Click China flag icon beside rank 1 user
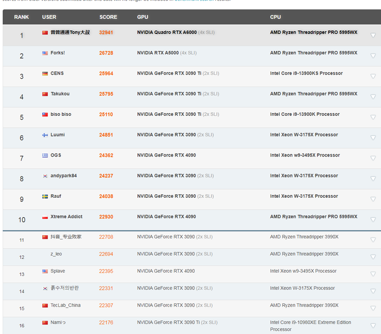This screenshot has height=334, width=381. tap(45, 33)
